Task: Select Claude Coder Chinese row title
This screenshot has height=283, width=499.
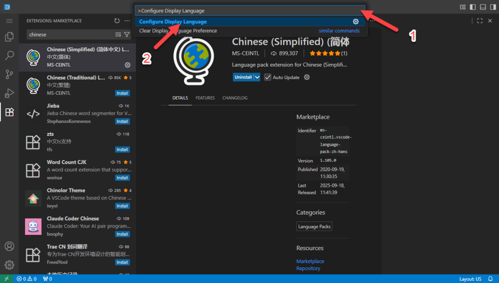Action: tap(73, 218)
